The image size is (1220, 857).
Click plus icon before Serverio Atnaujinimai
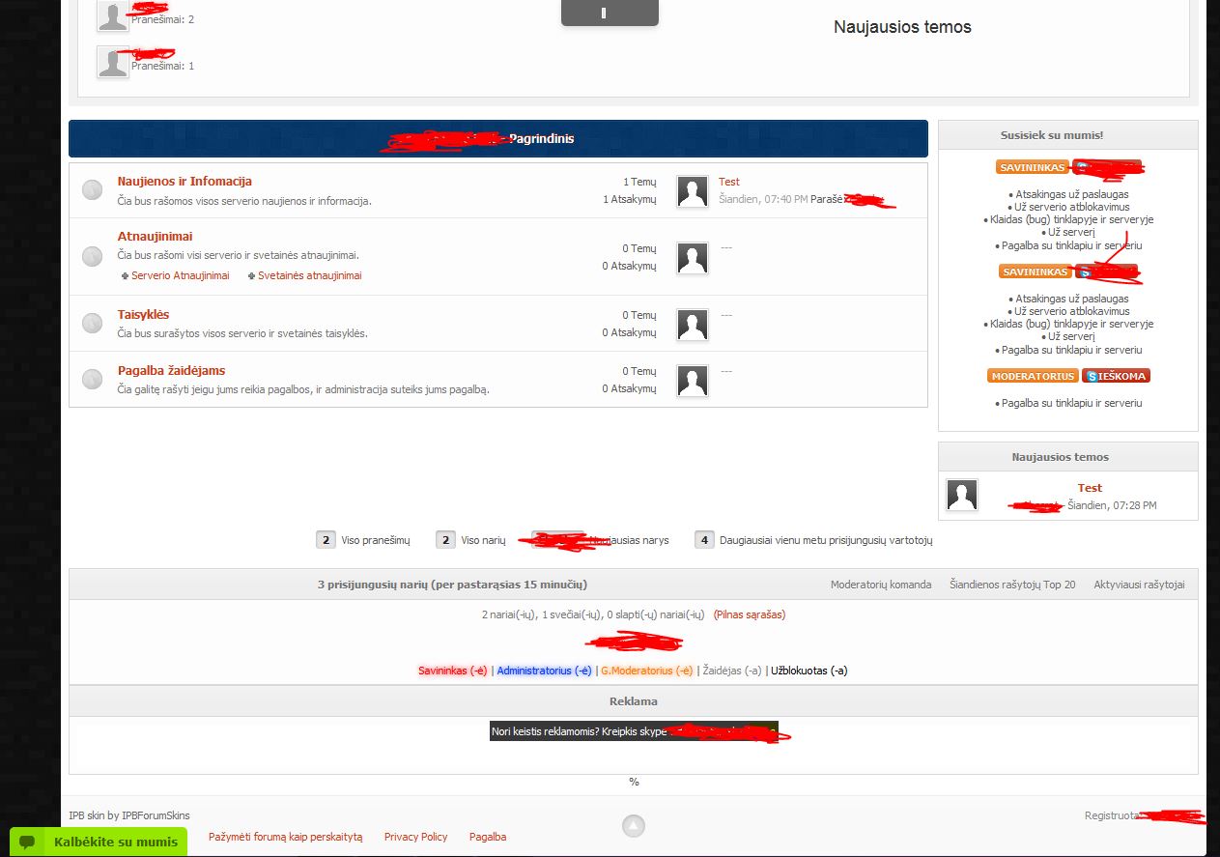pos(126,276)
